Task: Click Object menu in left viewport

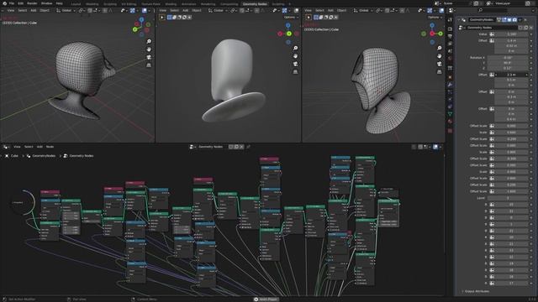Action: pos(45,11)
